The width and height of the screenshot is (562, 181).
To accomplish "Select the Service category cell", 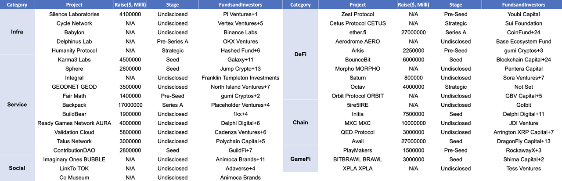I will tap(17, 105).
